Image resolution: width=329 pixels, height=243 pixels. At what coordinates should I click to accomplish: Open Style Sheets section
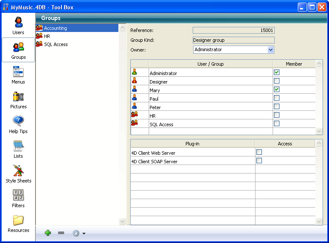tap(18, 174)
